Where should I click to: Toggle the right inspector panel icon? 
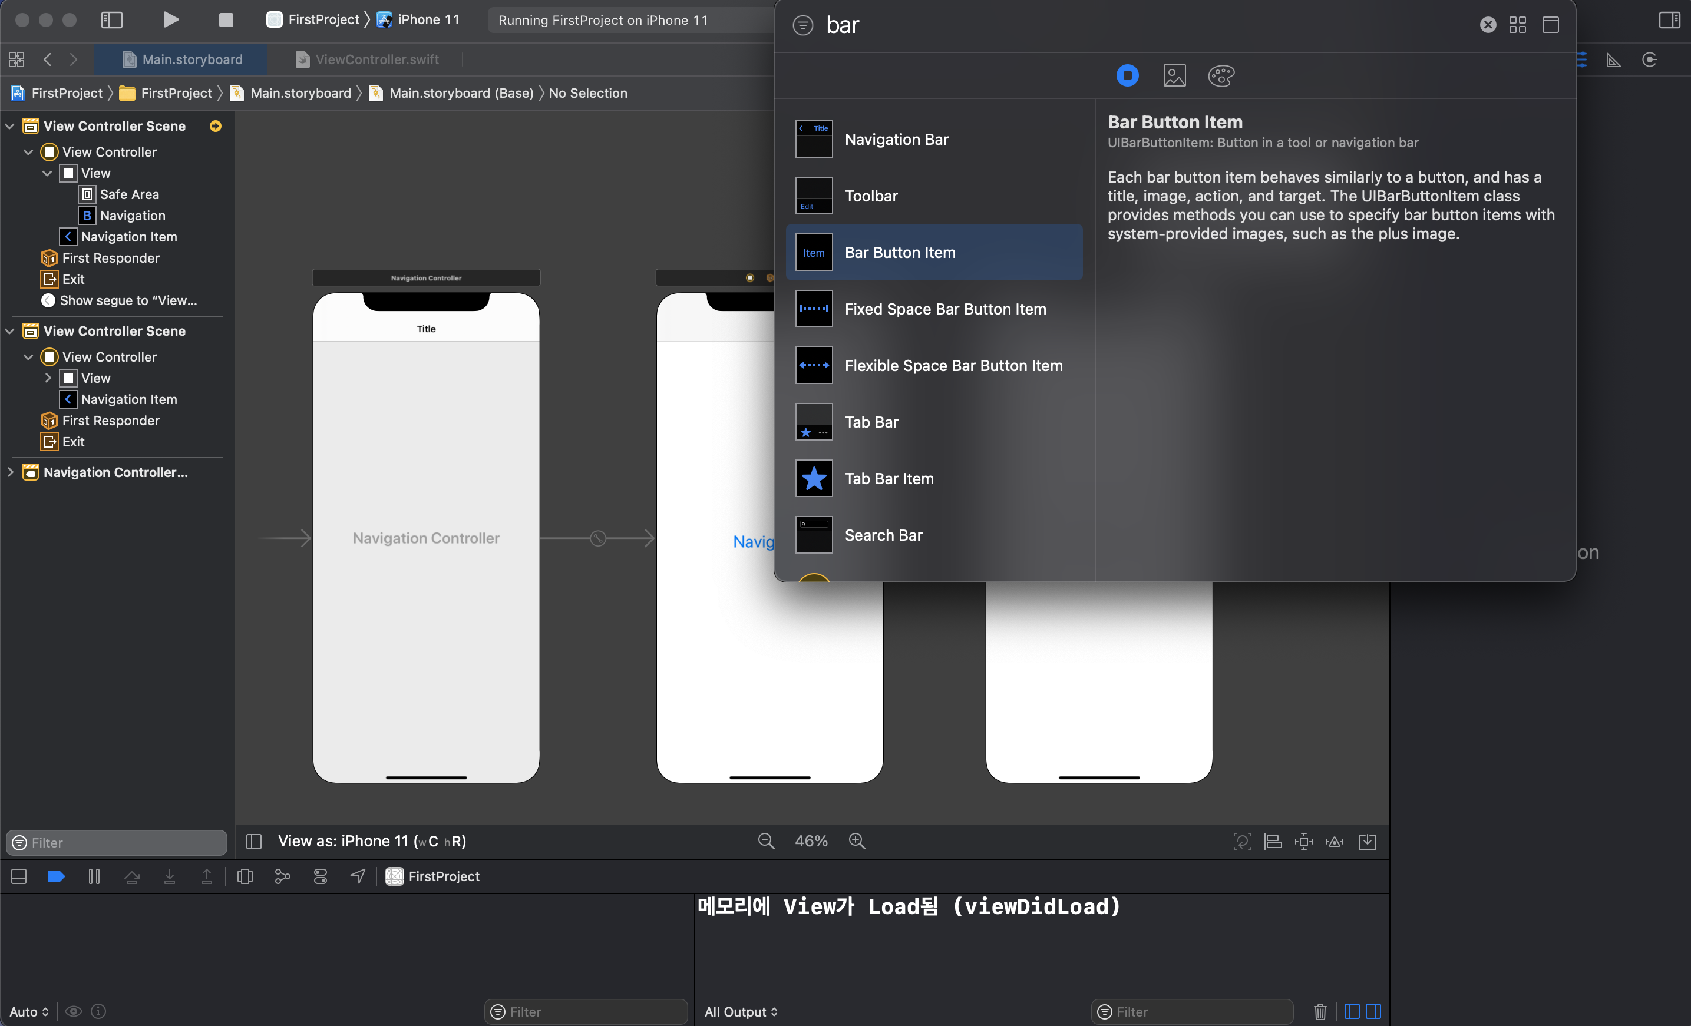point(1669,20)
